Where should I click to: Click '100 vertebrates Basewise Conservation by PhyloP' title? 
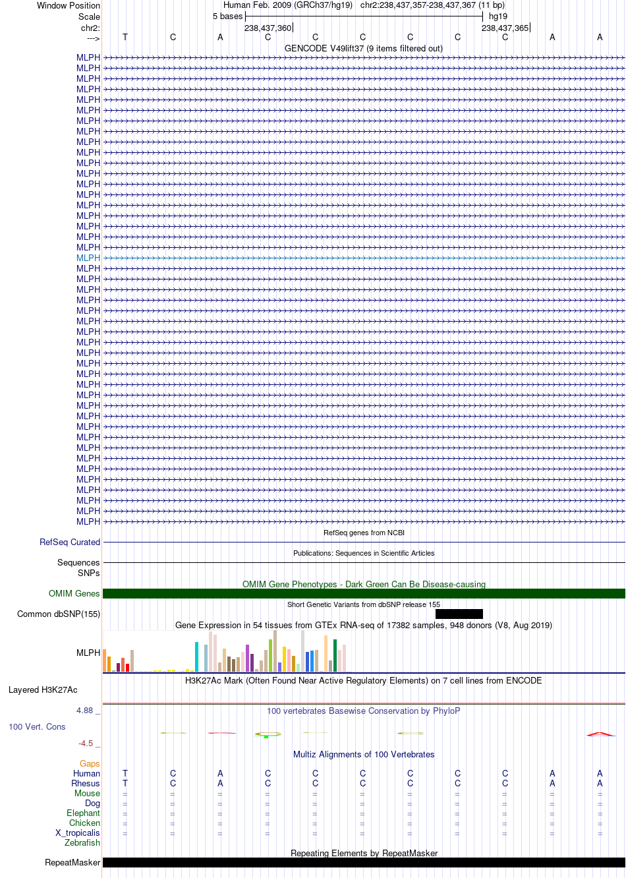coord(364,711)
